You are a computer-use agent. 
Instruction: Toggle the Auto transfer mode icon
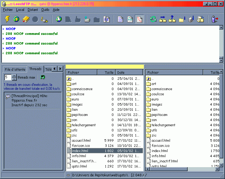[139, 19]
